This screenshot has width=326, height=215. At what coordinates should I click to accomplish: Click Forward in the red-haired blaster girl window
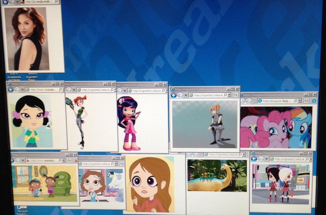(69, 90)
